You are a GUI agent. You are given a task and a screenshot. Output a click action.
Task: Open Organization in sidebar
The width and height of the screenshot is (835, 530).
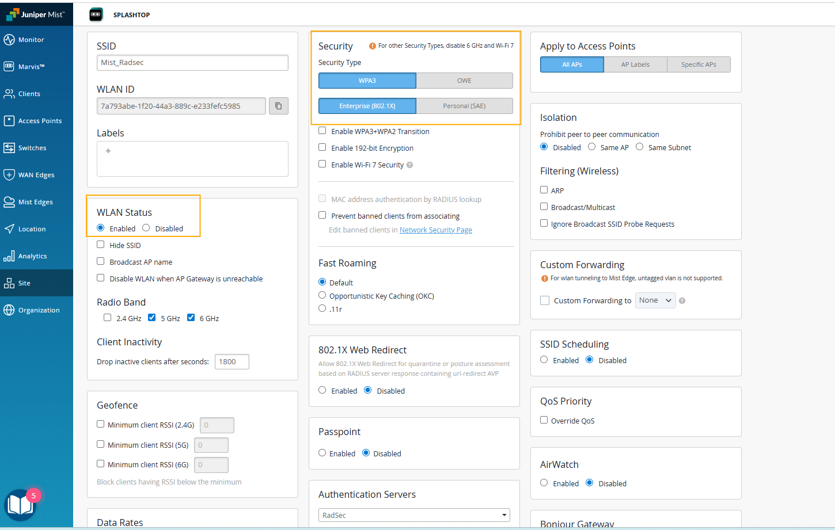pyautogui.click(x=36, y=310)
